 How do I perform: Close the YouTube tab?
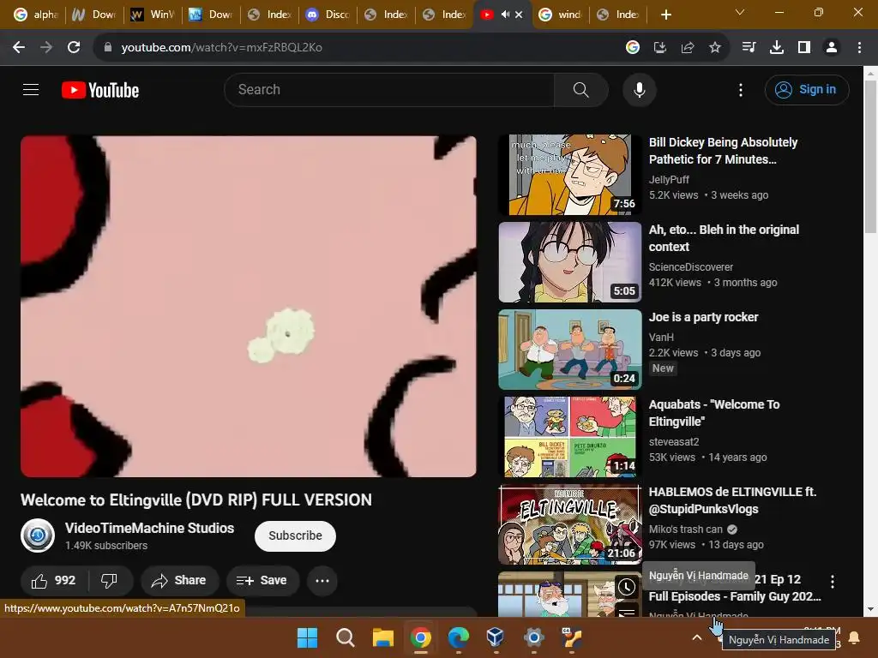coord(519,15)
